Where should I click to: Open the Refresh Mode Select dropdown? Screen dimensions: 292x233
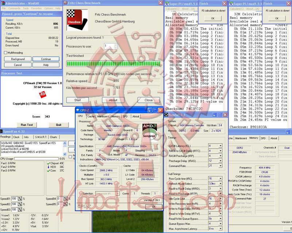pyautogui.click(x=220, y=183)
